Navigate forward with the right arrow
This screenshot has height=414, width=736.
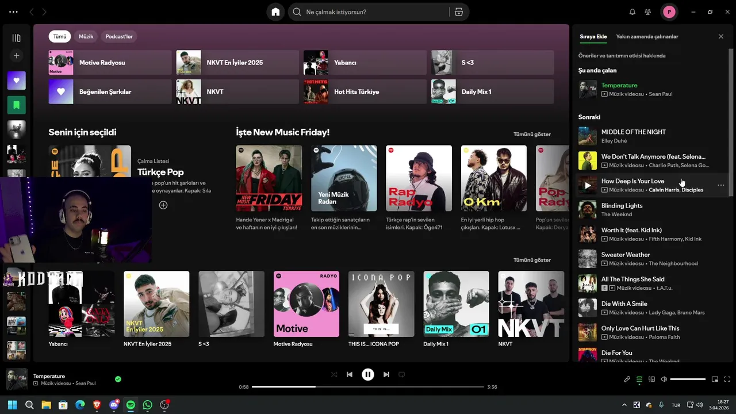[x=45, y=12]
